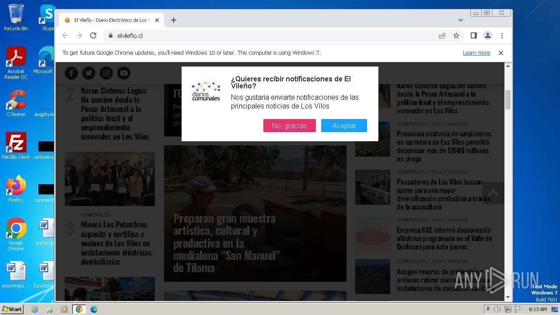Select the El Vileño browser tab
Viewport: 560px width, 315px height.
[x=112, y=20]
